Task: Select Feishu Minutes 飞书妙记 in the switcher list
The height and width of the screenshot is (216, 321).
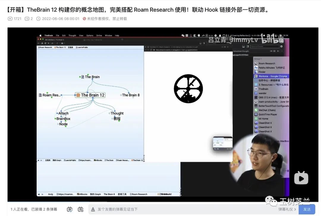Action: click(x=271, y=68)
